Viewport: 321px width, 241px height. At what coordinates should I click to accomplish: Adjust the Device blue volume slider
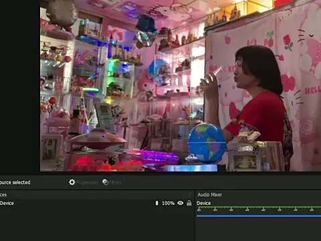pyautogui.click(x=259, y=216)
